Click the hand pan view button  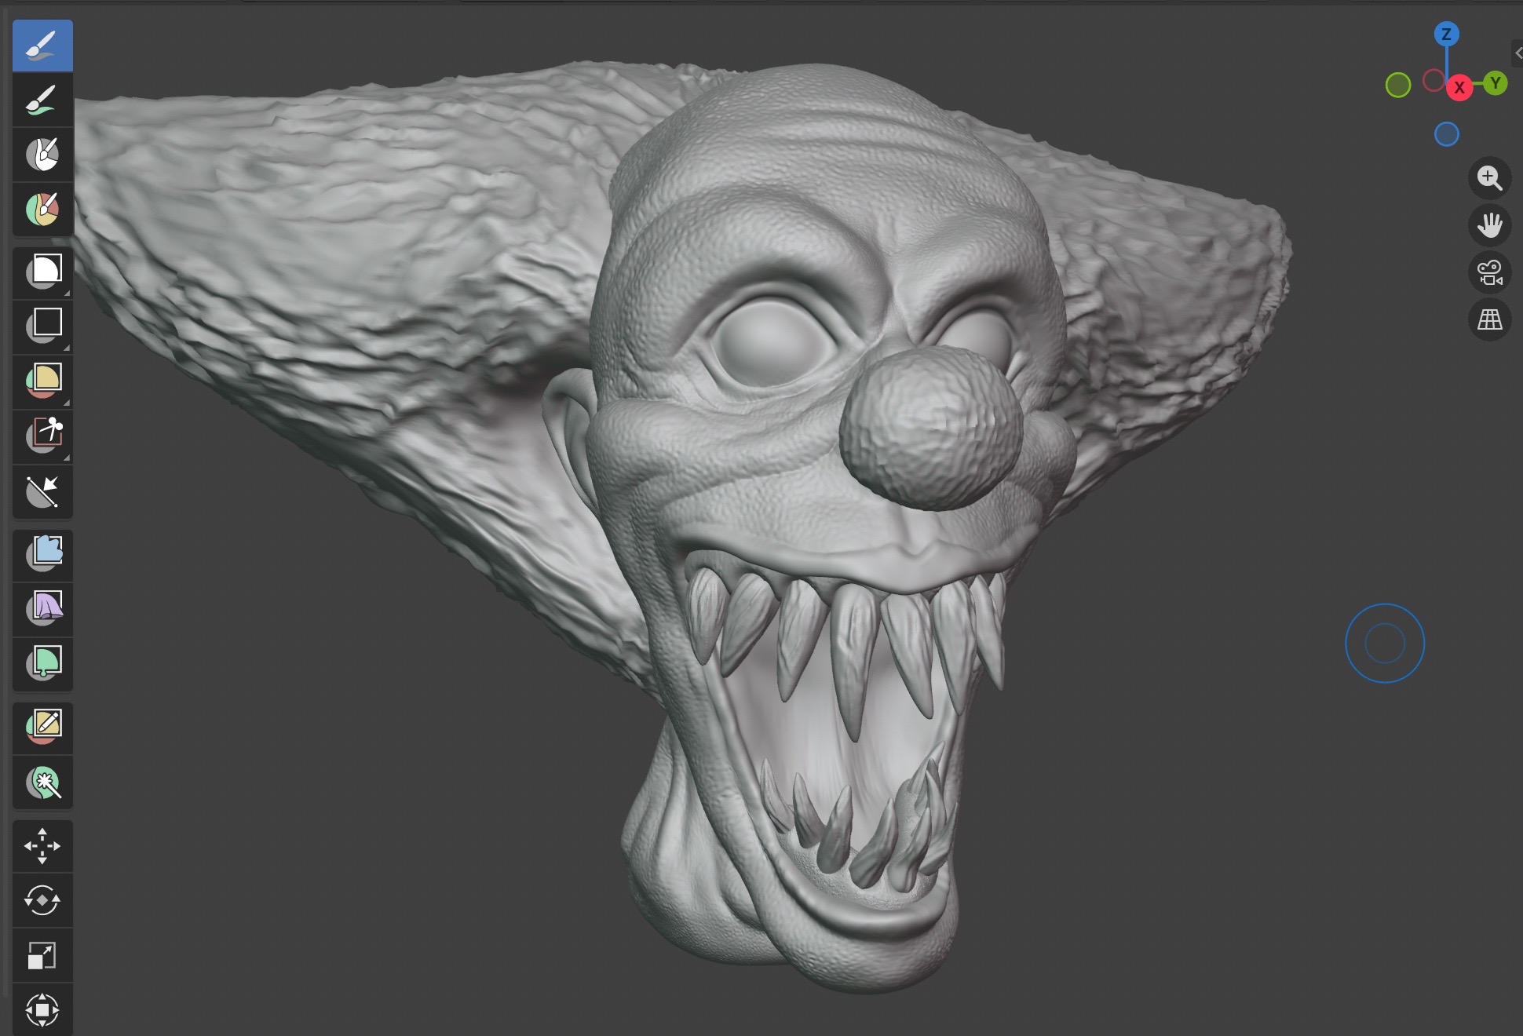click(1489, 225)
